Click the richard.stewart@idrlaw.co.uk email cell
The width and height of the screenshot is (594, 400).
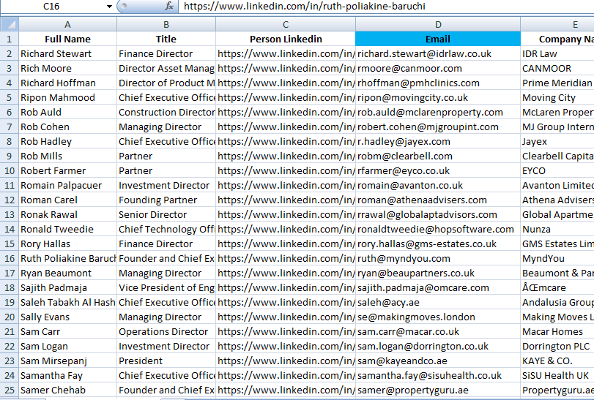coord(438,53)
